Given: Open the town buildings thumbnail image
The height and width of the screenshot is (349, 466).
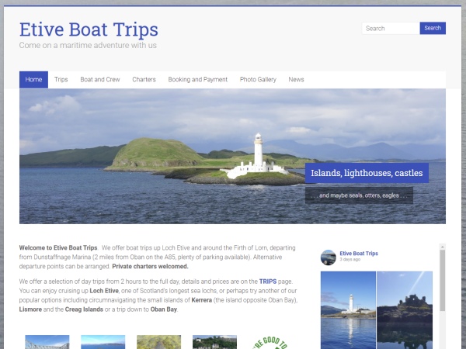Looking at the screenshot, I should (214, 342).
